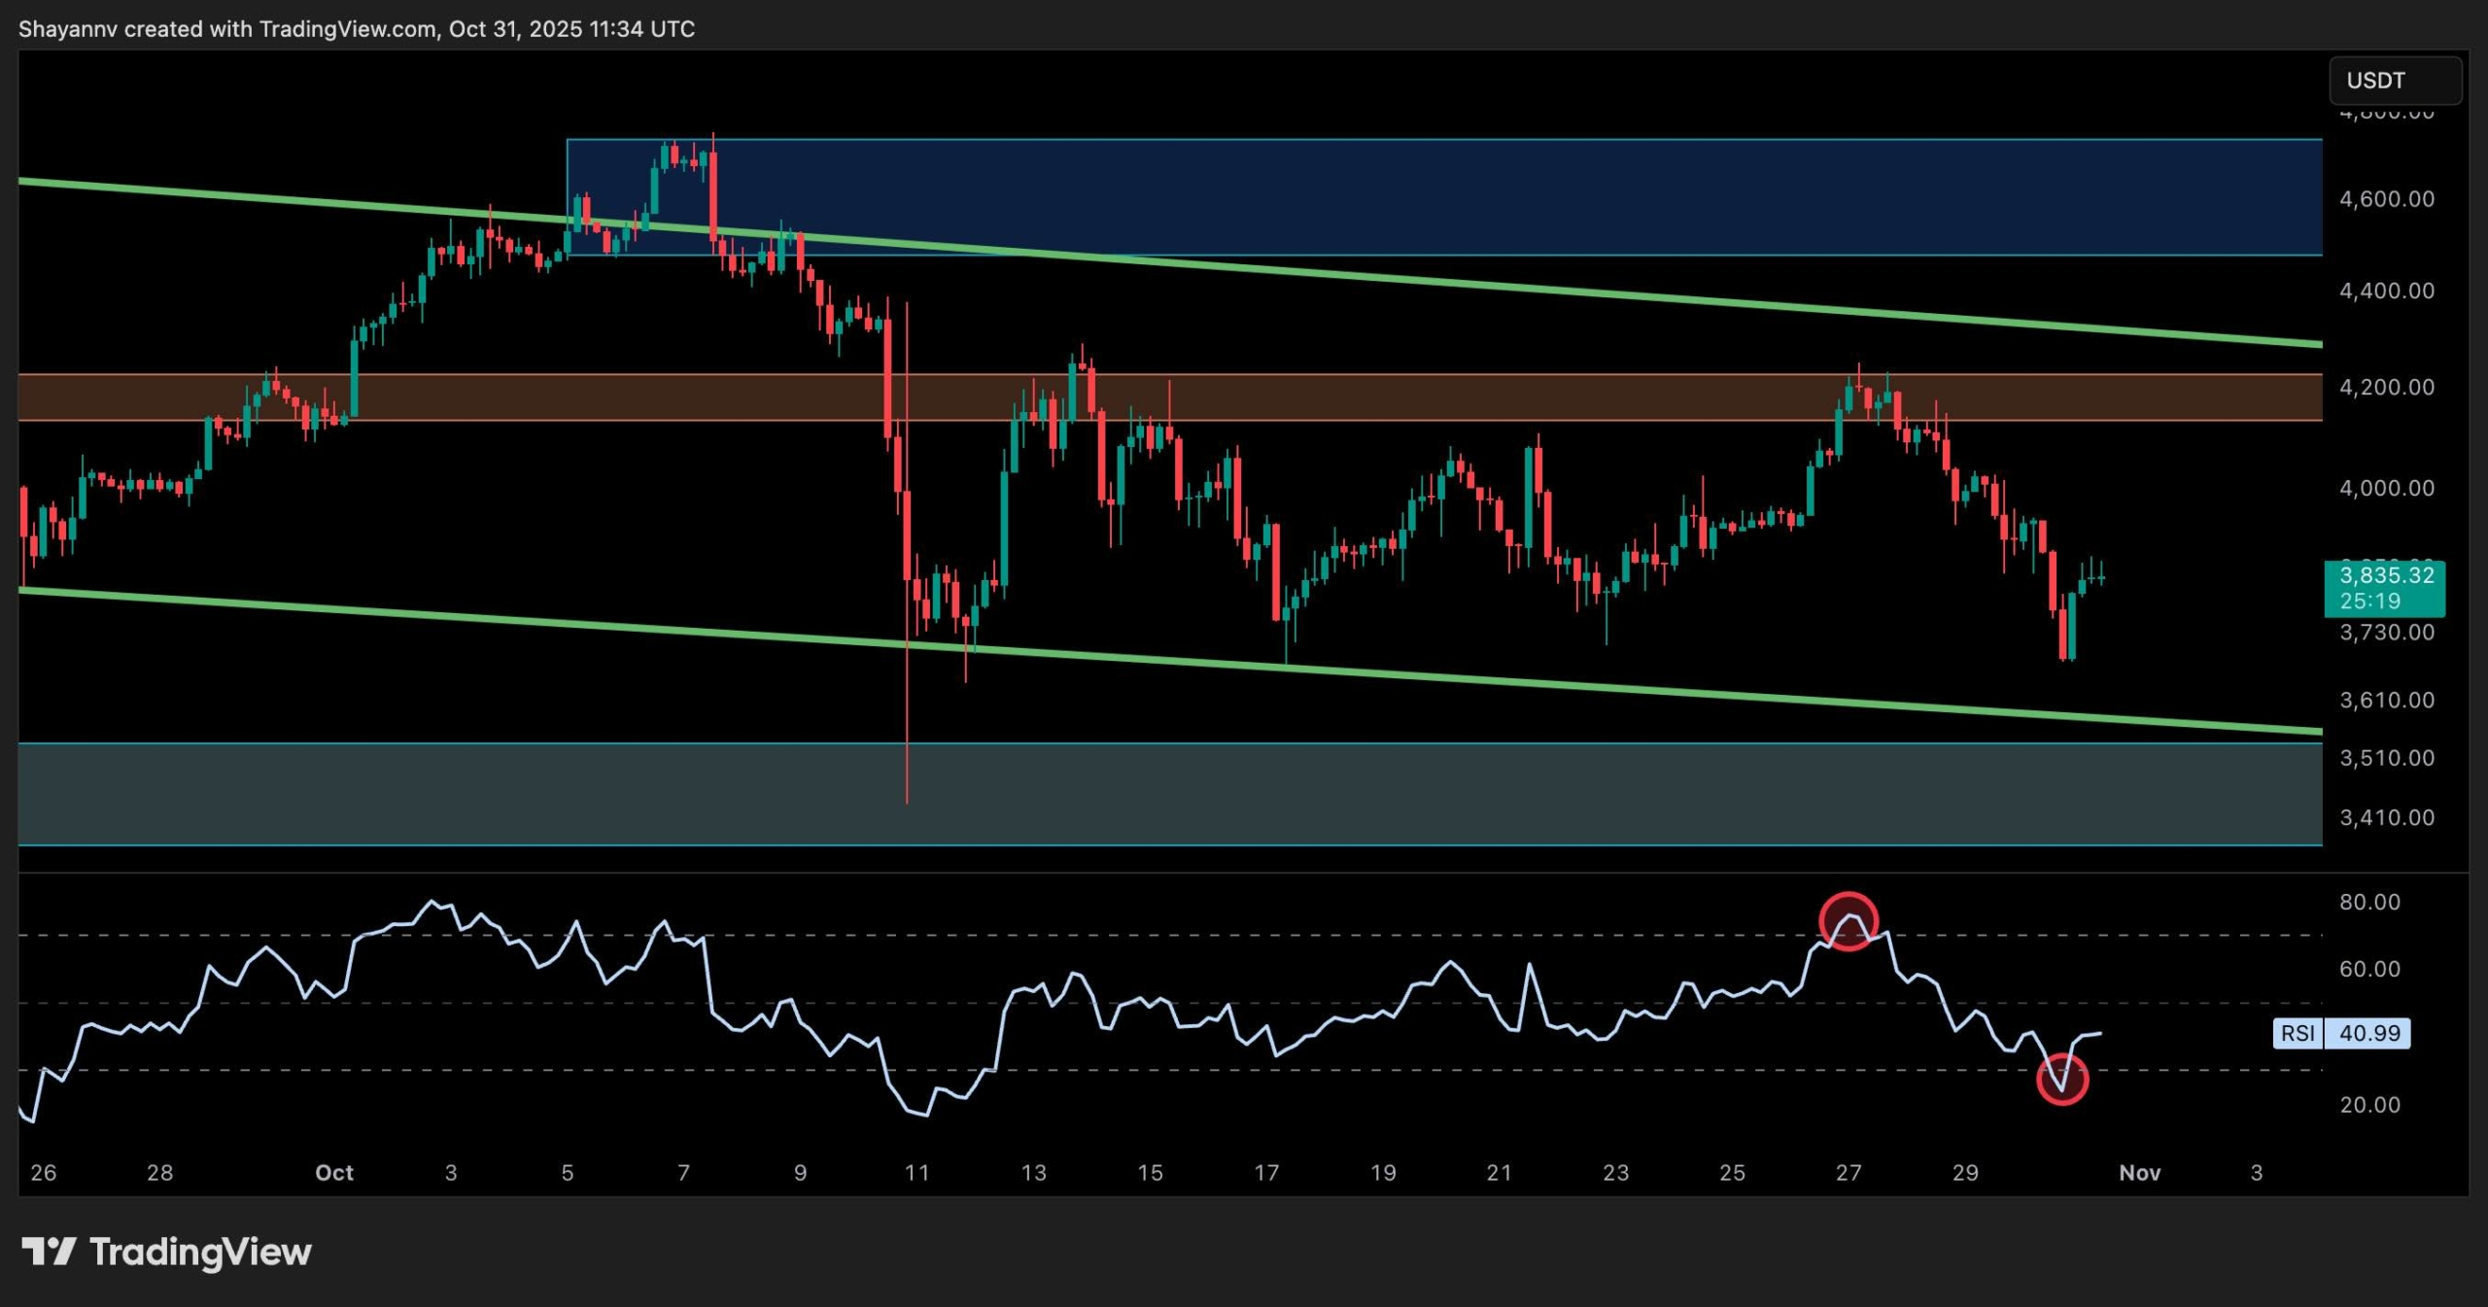Click the 27 date label on time axis
Viewport: 2488px width, 1307px height.
(x=1848, y=1173)
